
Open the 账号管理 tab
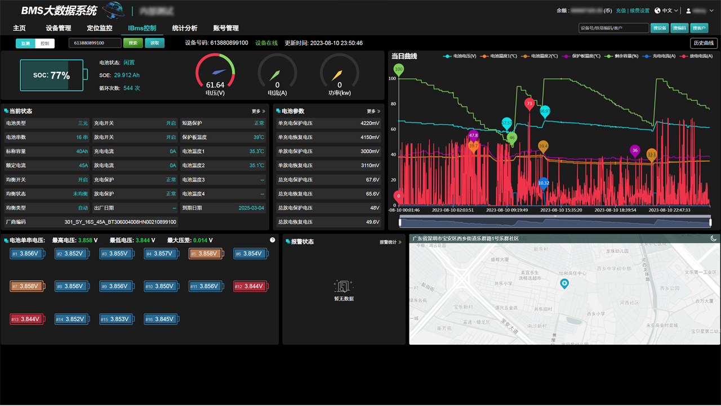tap(226, 28)
